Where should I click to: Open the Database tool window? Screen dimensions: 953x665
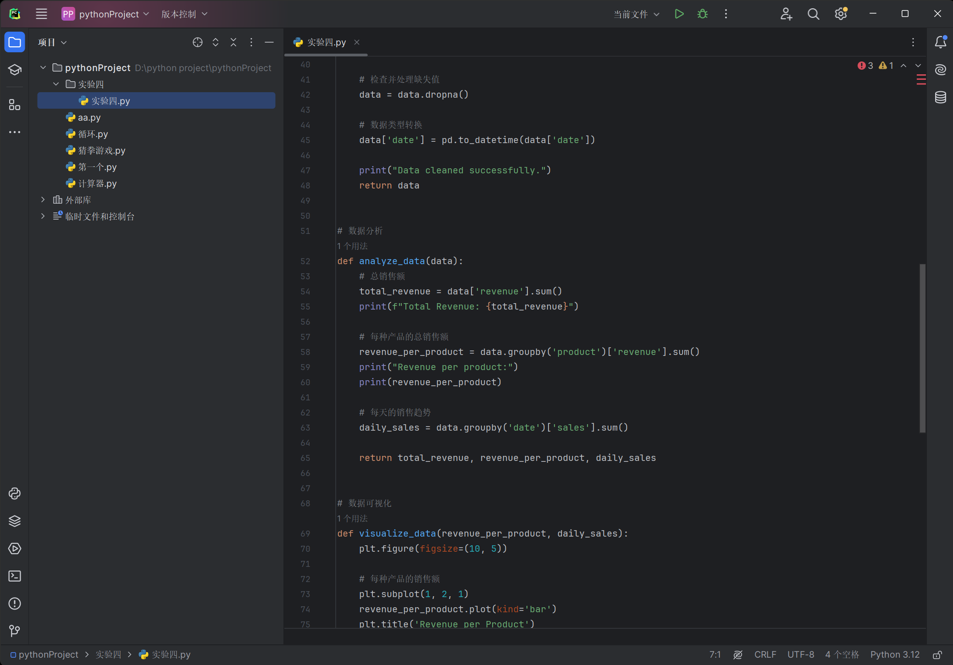(941, 97)
